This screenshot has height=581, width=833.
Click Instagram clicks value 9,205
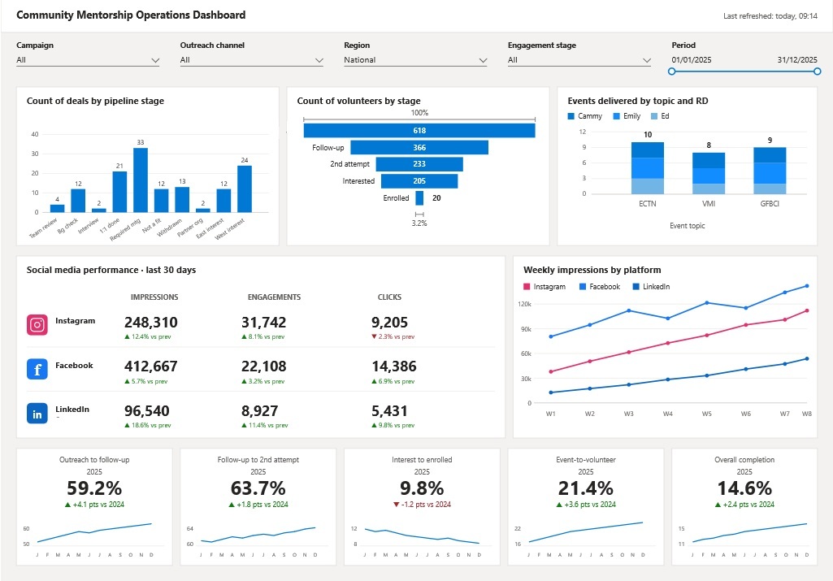[x=389, y=323]
